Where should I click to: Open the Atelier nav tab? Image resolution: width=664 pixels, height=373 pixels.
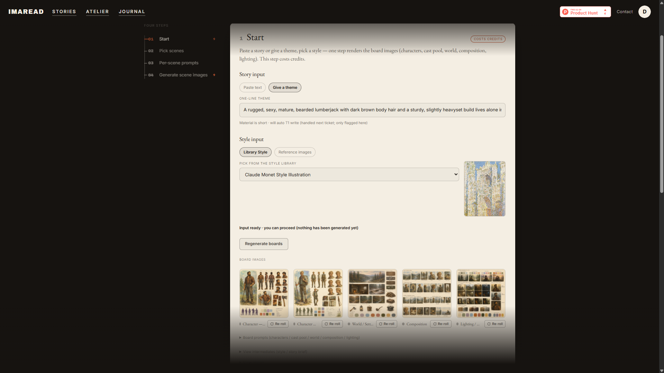(97, 12)
